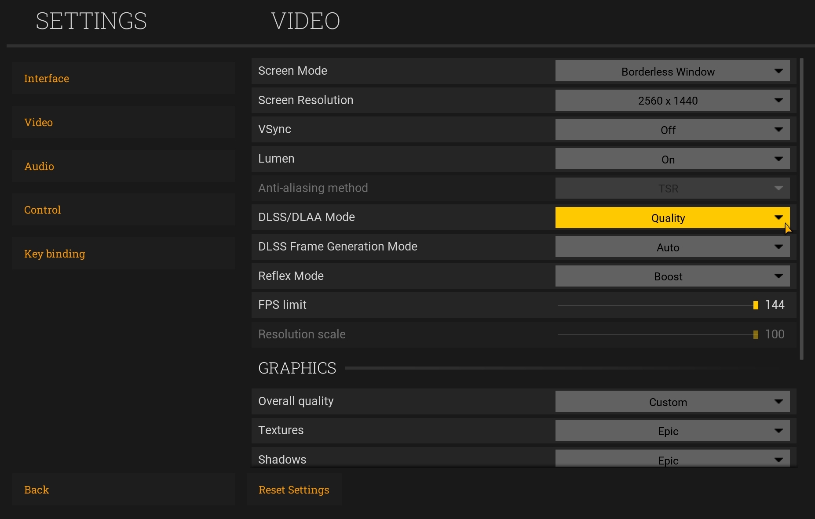This screenshot has width=815, height=519.
Task: Open the Screen Mode dropdown
Action: (x=672, y=71)
